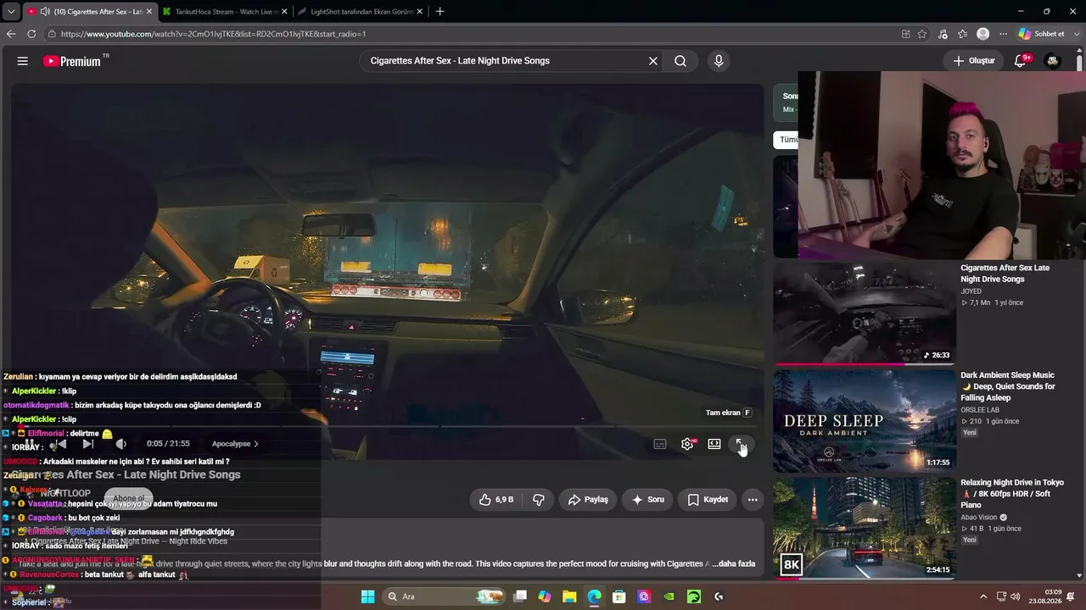This screenshot has height=610, width=1086.
Task: Open Microsoft Store from the taskbar
Action: point(619,596)
